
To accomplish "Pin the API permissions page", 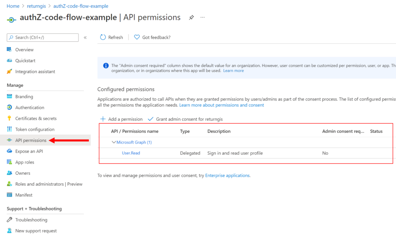I will [x=191, y=17].
